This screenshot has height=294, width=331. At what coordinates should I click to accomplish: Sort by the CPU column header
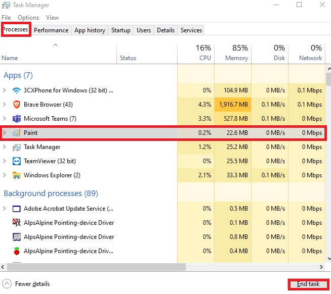pyautogui.click(x=196, y=54)
